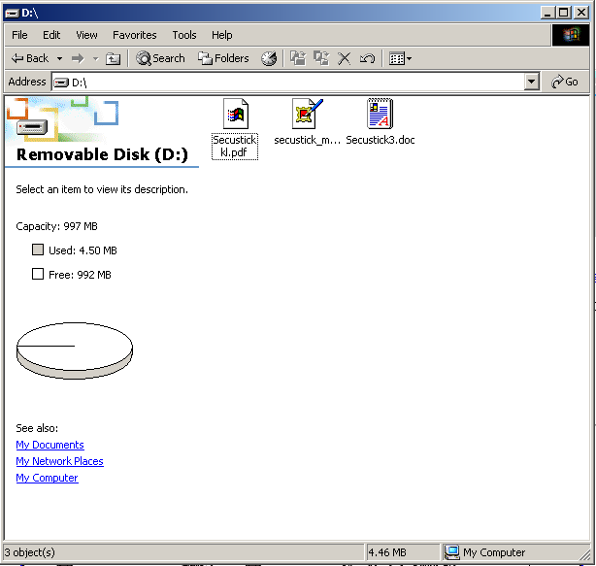Open the Views dropdown in toolbar
This screenshot has height=566, width=596.
point(400,58)
